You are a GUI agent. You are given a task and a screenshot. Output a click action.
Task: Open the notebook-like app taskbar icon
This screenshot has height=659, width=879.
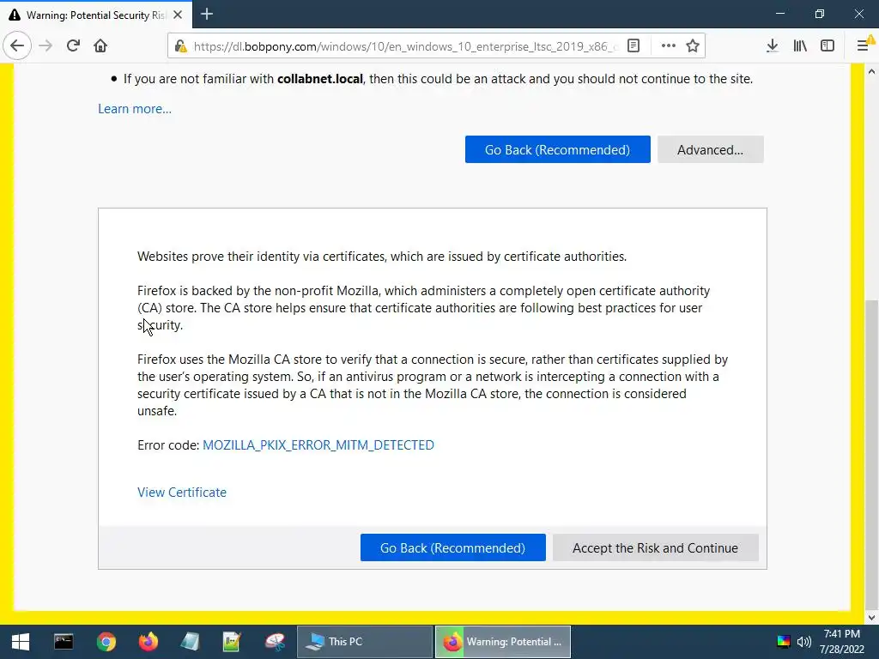pos(190,642)
